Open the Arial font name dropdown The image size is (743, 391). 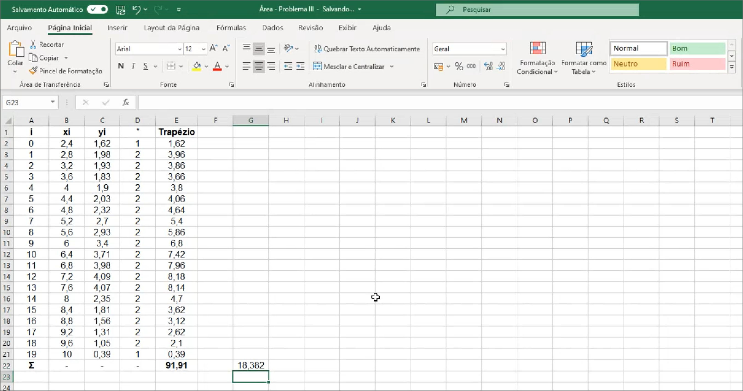click(179, 49)
